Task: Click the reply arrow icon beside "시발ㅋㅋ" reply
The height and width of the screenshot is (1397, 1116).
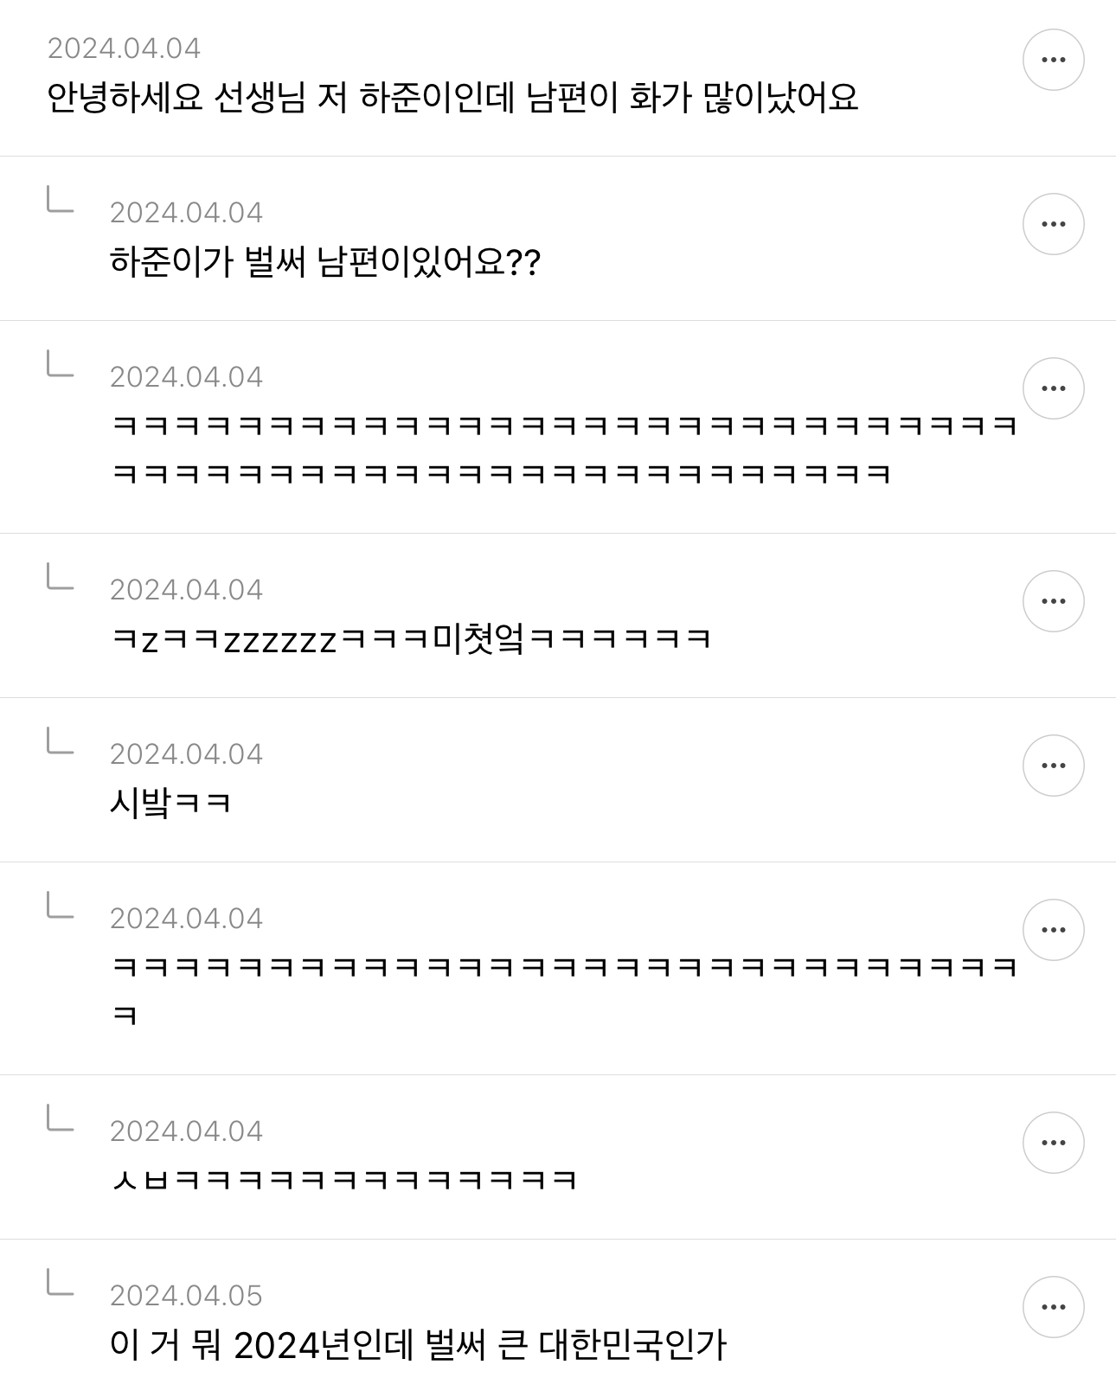Action: (60, 742)
